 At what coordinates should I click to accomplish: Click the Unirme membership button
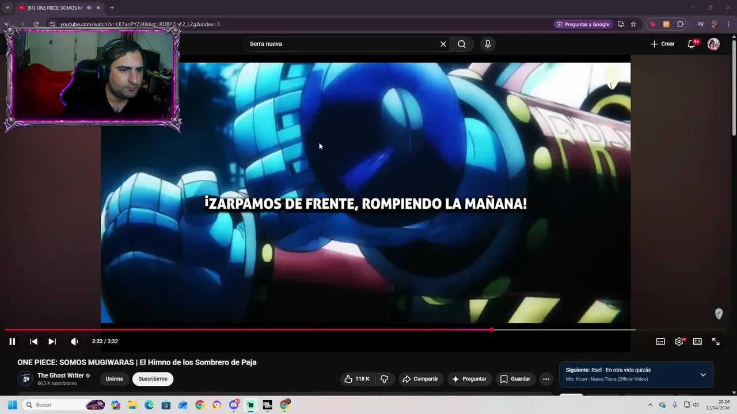[114, 379]
